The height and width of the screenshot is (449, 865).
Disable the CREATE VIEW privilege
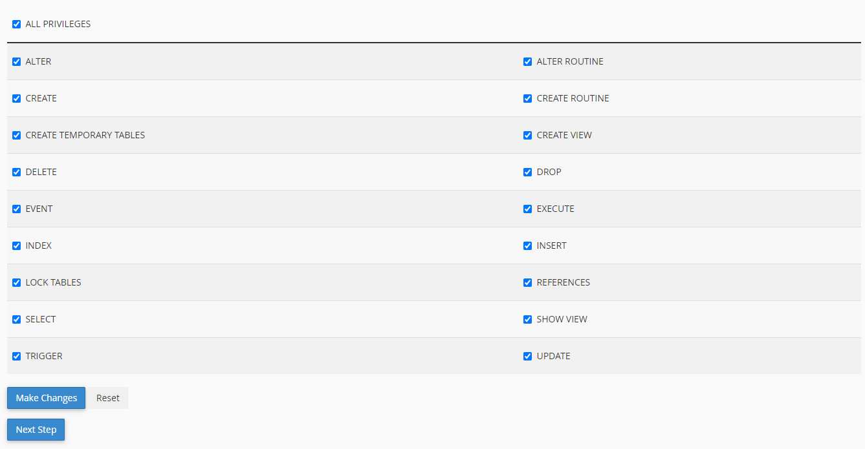pos(527,136)
